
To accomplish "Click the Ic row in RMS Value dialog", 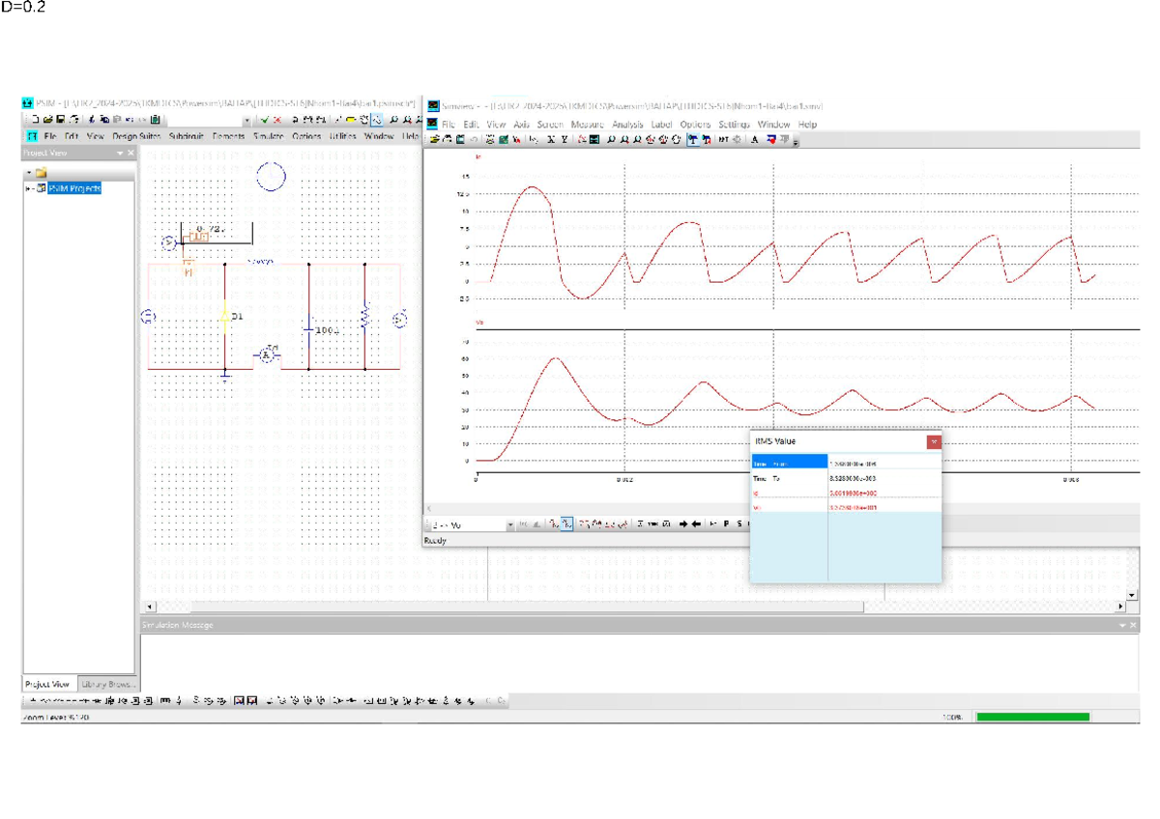I will [x=845, y=493].
